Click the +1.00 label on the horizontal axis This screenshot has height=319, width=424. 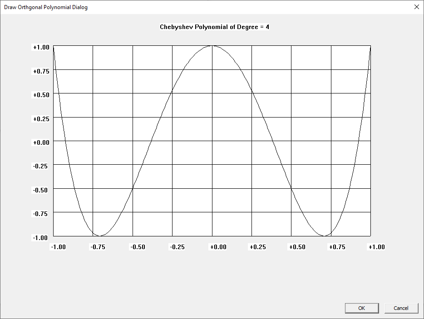[x=376, y=247]
